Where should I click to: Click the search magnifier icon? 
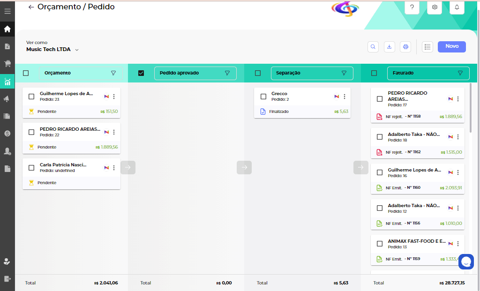tap(373, 47)
